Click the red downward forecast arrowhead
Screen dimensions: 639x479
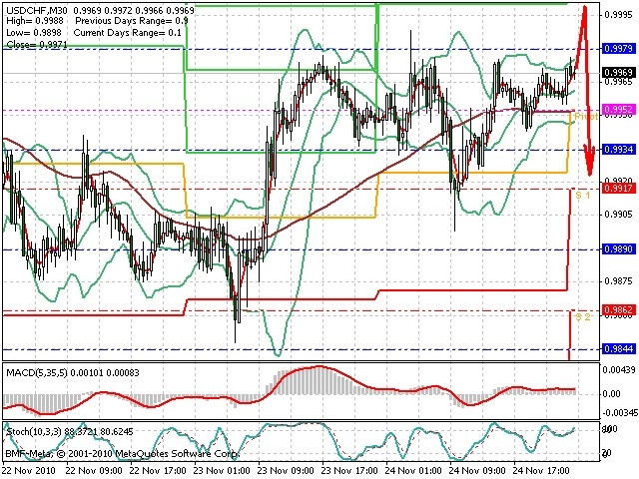pyautogui.click(x=590, y=161)
